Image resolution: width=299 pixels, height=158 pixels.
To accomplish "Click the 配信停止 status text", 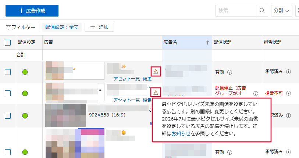I will [230, 90].
